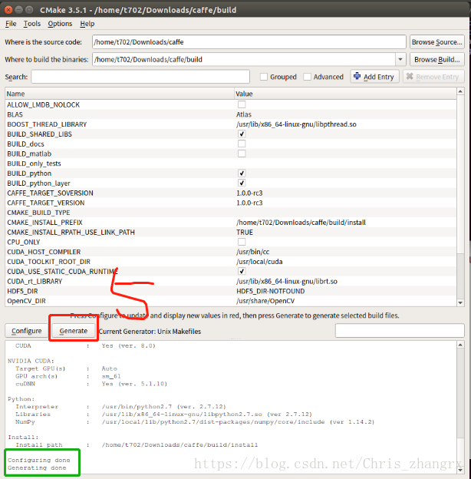471x479 pixels.
Task: Select the CMAKE_BUILD_TYPE entry
Action: click(x=38, y=213)
